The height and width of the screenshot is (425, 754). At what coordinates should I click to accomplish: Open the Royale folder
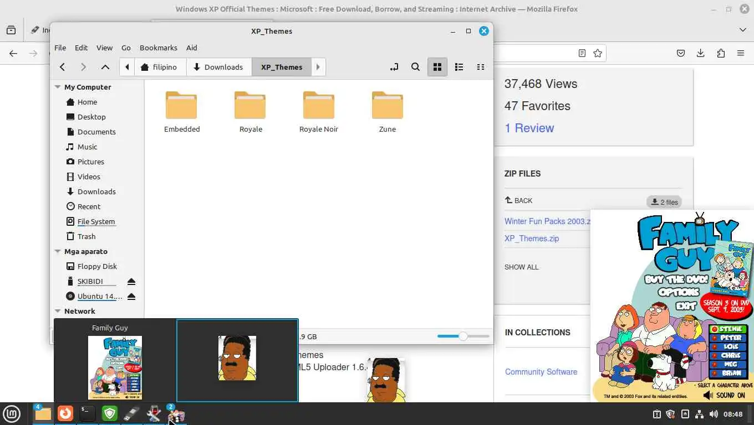[250, 111]
